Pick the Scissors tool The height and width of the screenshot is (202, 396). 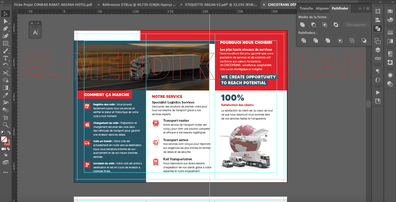6,73
